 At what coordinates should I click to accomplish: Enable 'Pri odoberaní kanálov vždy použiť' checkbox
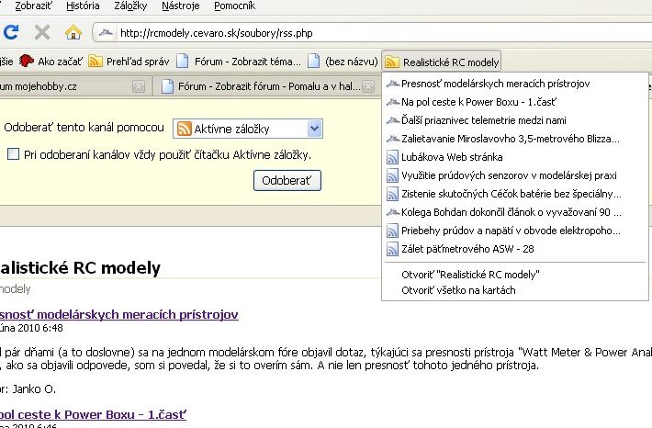pyautogui.click(x=13, y=154)
